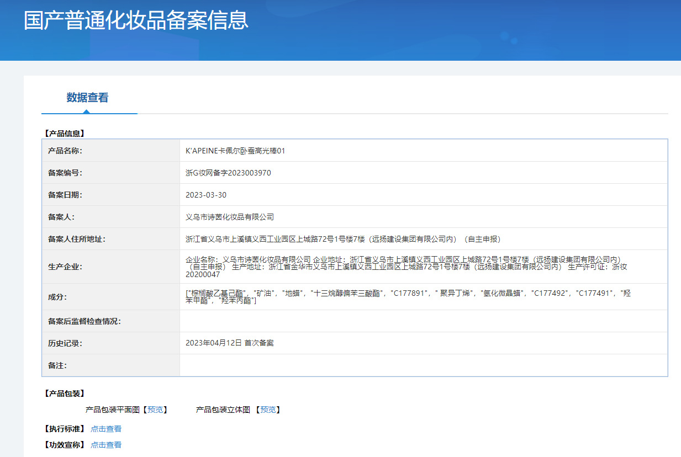Click the 生产企业 details text

pos(406,267)
